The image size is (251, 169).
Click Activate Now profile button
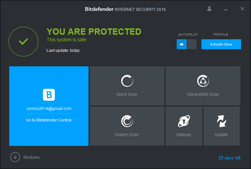221,44
